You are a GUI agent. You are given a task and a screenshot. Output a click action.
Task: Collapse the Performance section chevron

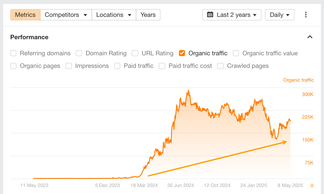point(310,37)
